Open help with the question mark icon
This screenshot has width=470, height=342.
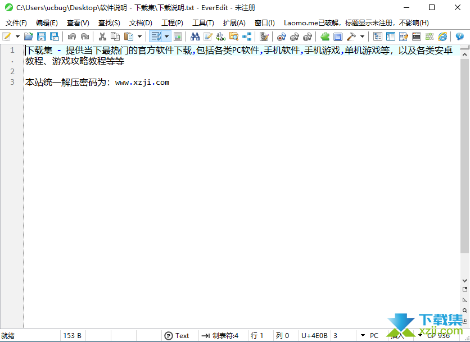pyautogui.click(x=459, y=37)
